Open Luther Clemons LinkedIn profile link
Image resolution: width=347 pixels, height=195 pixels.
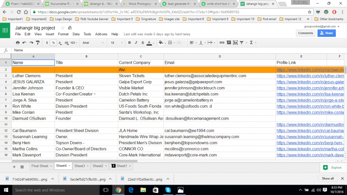[310, 76]
